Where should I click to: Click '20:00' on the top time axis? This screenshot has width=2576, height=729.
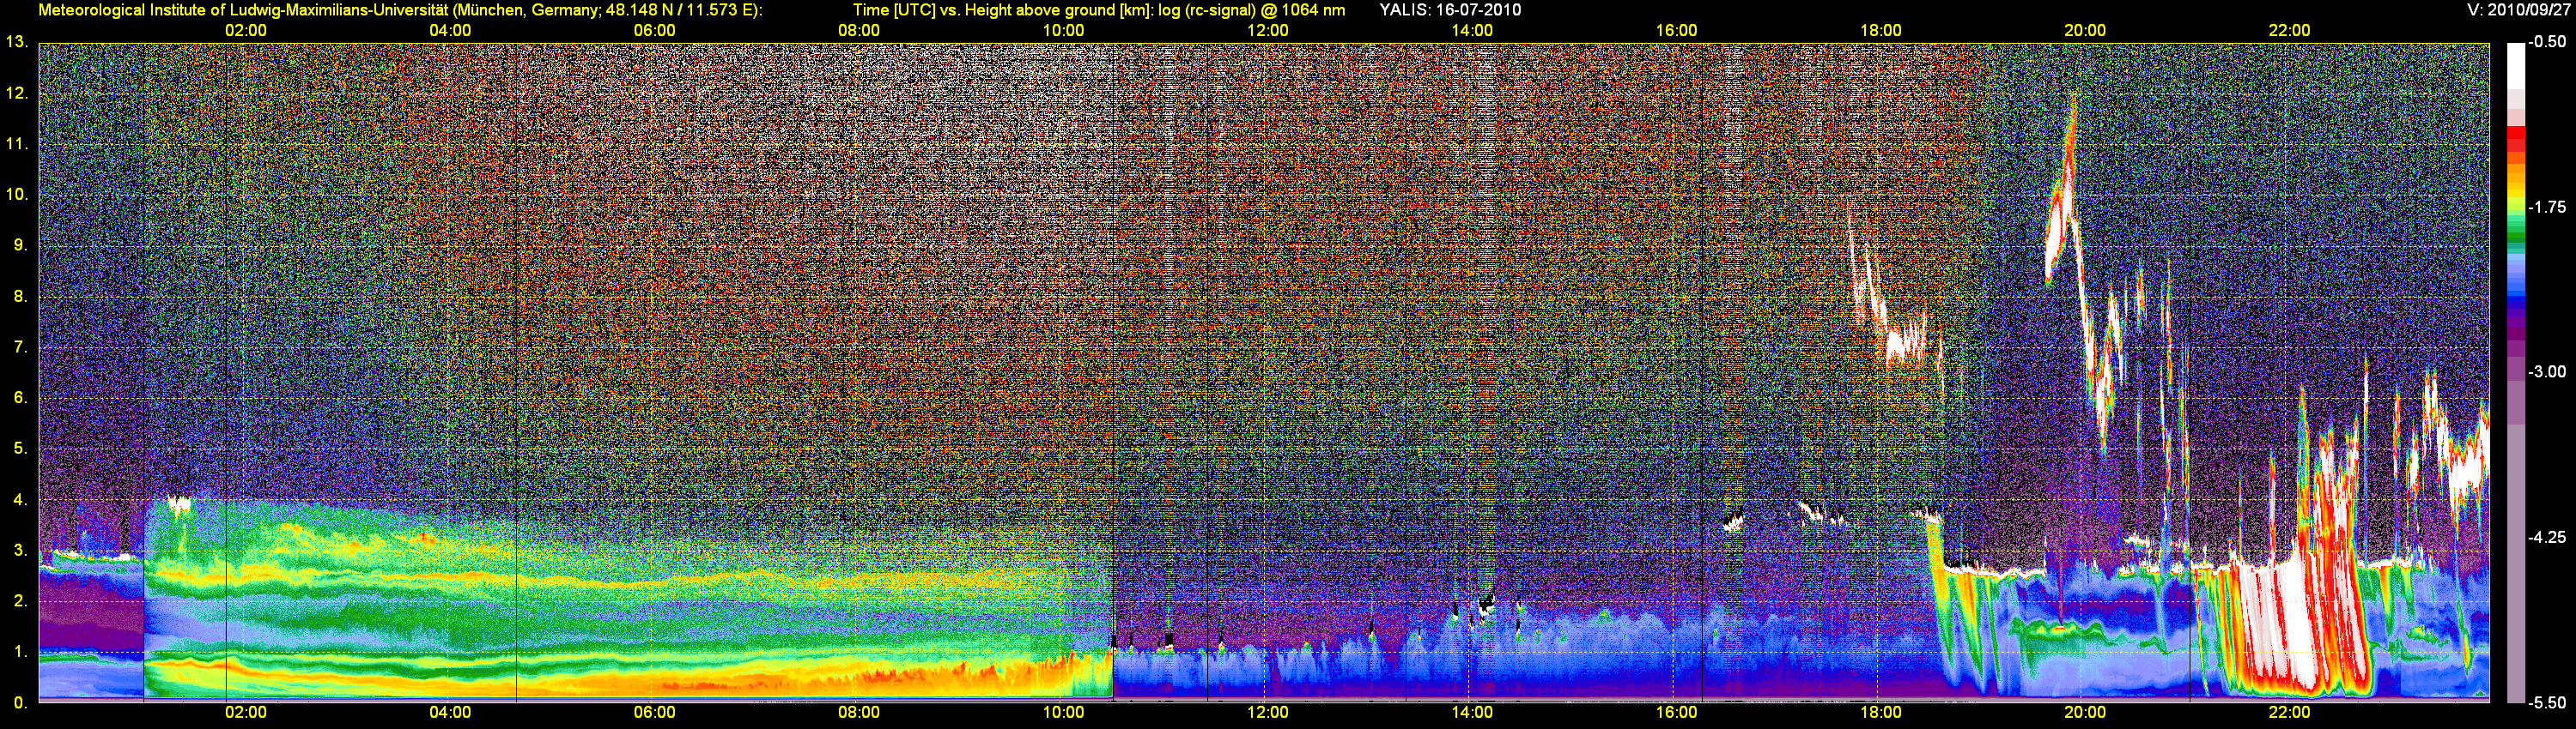tap(2085, 31)
